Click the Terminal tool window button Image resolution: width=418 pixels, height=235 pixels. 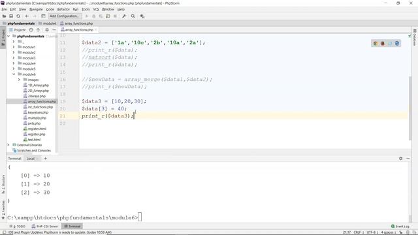coord(72,227)
